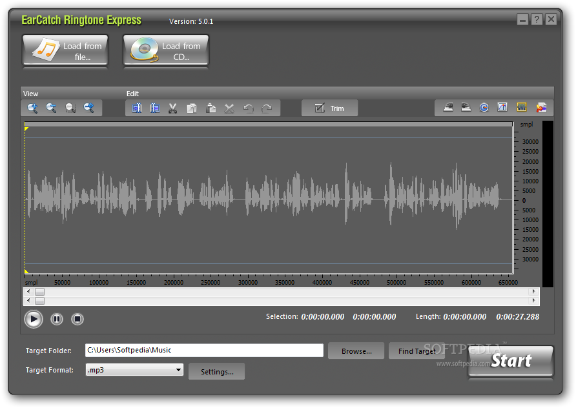Image resolution: width=576 pixels, height=408 pixels.
Task: Open the help question mark button
Action: pos(537,19)
